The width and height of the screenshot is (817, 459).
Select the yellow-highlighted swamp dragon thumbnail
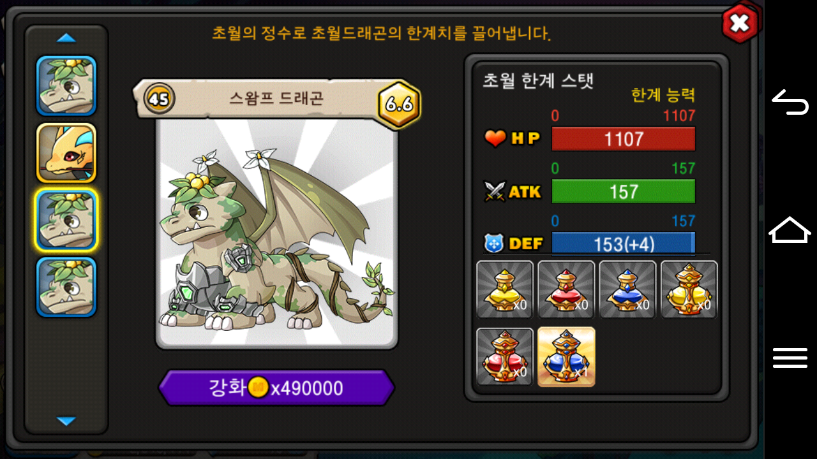pyautogui.click(x=66, y=220)
